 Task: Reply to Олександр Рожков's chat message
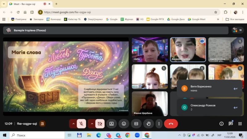tap(235, 107)
